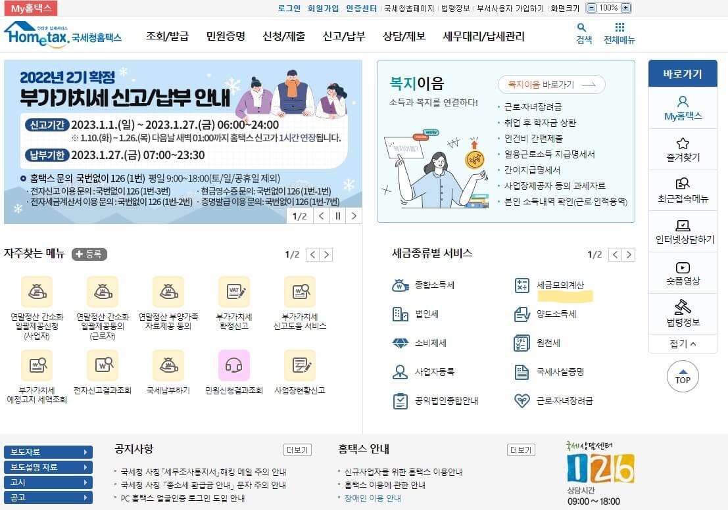The image size is (728, 510).
Task: Open 연말정산 부양가족 자료제공 동의 icon
Action: tap(168, 291)
